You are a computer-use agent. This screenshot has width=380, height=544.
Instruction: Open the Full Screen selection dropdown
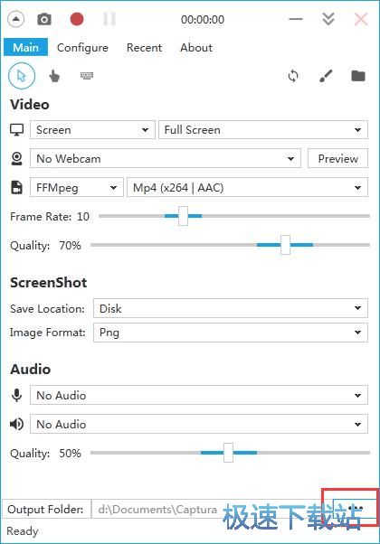tap(263, 130)
